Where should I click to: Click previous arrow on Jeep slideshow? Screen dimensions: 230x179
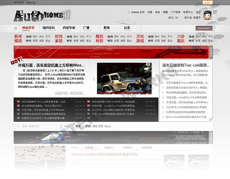(x=93, y=79)
